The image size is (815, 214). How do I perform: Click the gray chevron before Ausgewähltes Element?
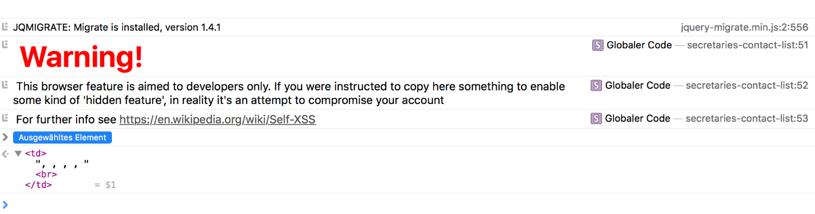click(5, 137)
